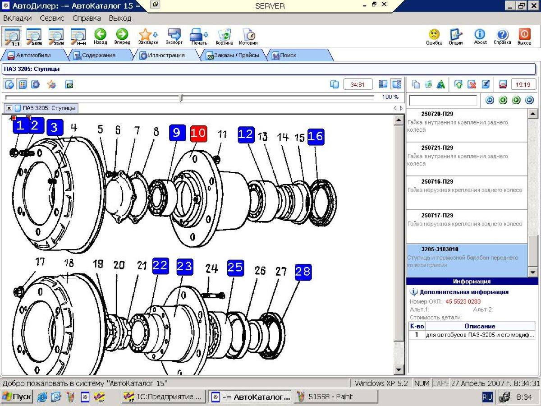Click the recycle basket icon in parts panel
Screen dimensions: 541x406
(428, 84)
